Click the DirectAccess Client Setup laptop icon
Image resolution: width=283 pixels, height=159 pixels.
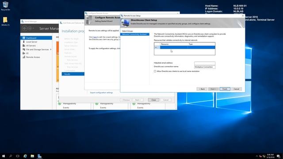(125, 23)
